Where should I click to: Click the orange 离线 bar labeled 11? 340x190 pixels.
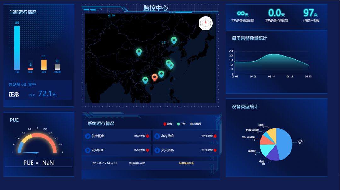pos(44,65)
